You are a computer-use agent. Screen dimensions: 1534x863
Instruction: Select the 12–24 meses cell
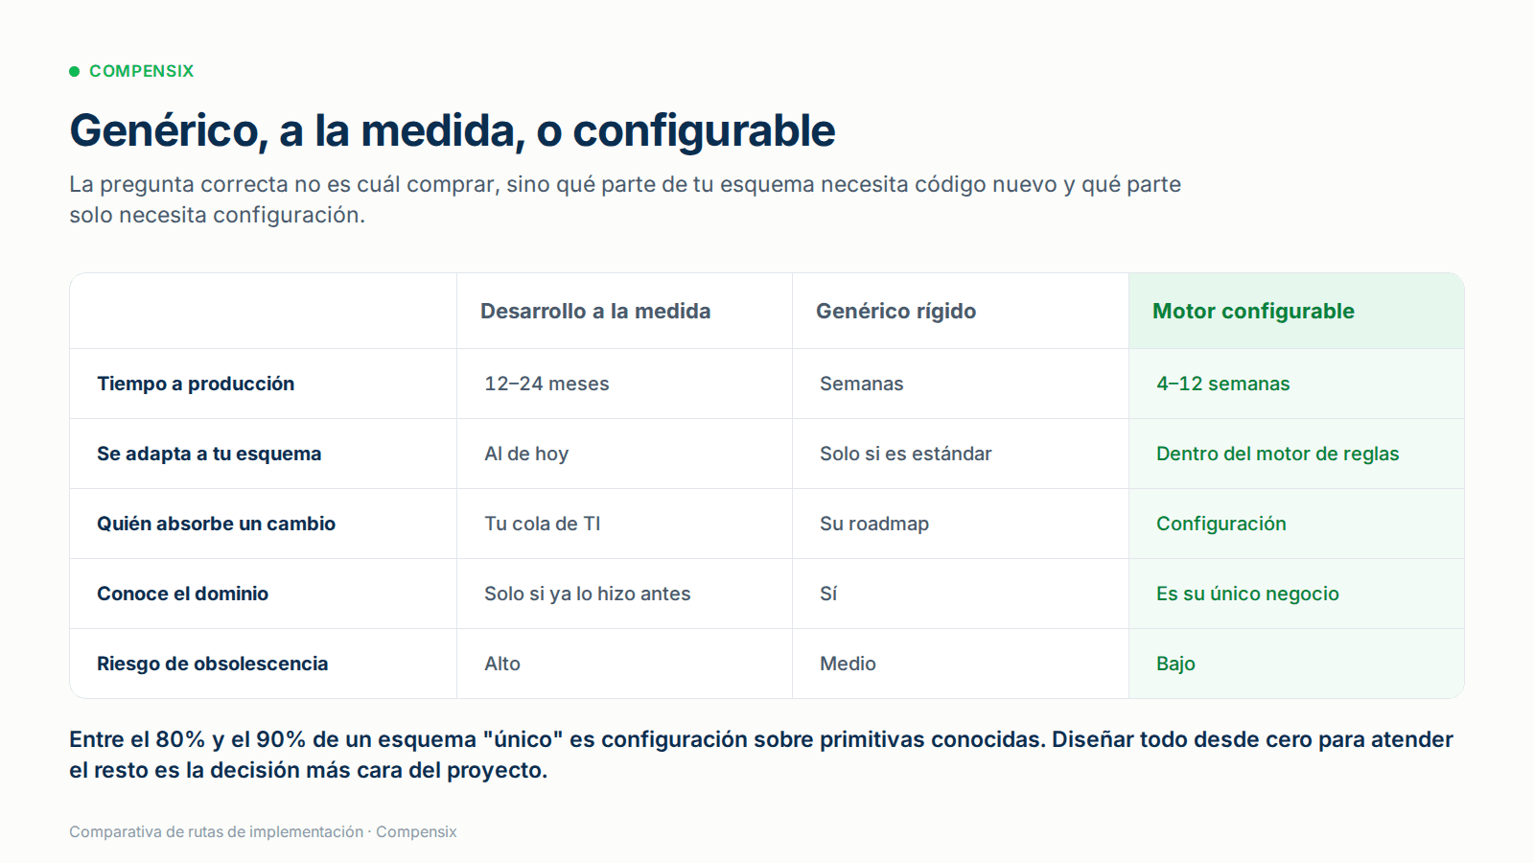pyautogui.click(x=546, y=384)
